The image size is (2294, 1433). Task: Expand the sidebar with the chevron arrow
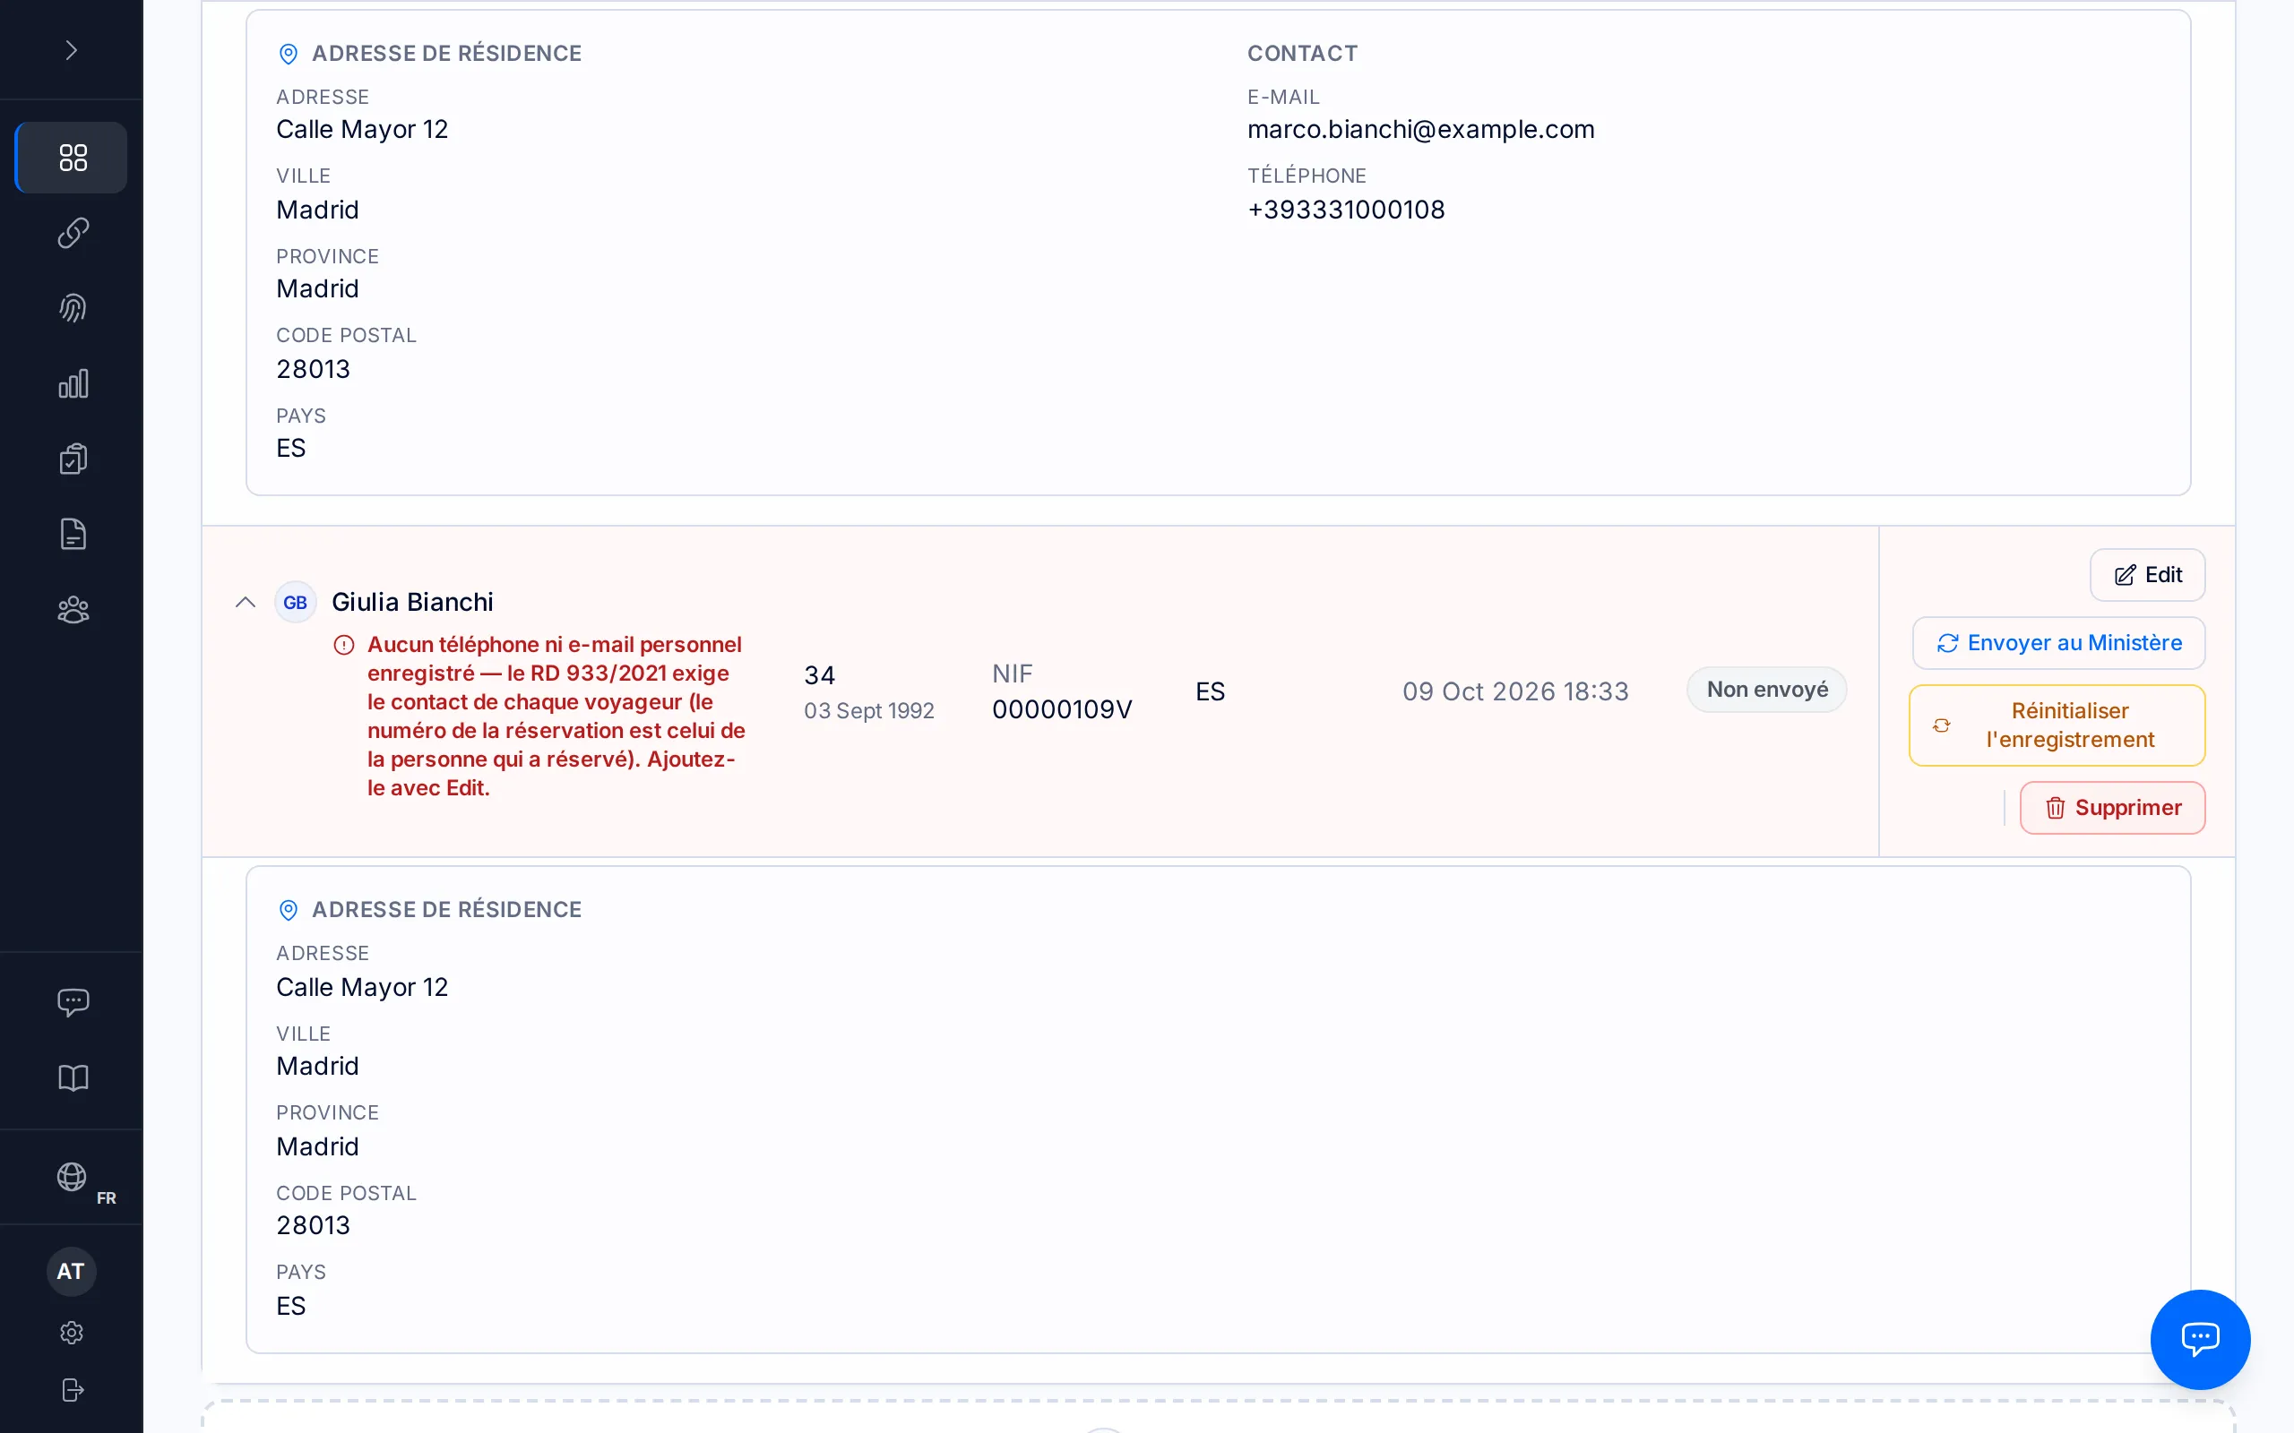71,49
